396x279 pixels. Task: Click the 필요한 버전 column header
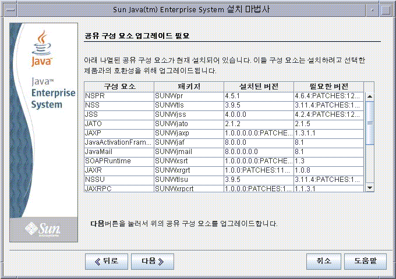click(x=329, y=87)
